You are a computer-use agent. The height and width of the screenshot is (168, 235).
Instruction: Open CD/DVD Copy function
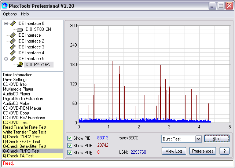pos(16,113)
